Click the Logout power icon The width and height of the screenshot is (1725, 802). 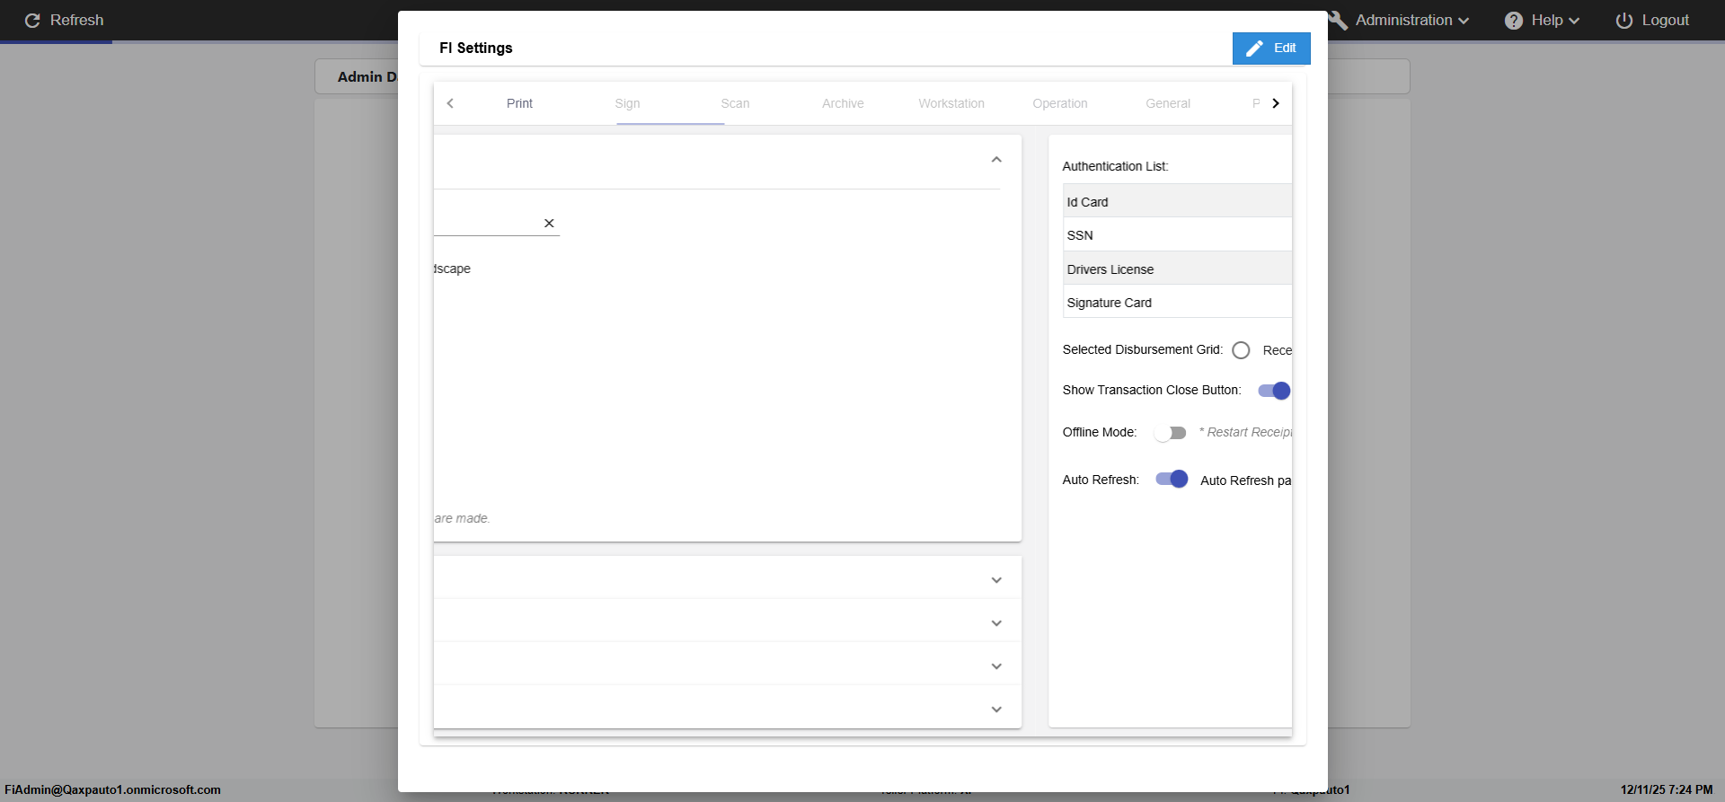pos(1623,21)
